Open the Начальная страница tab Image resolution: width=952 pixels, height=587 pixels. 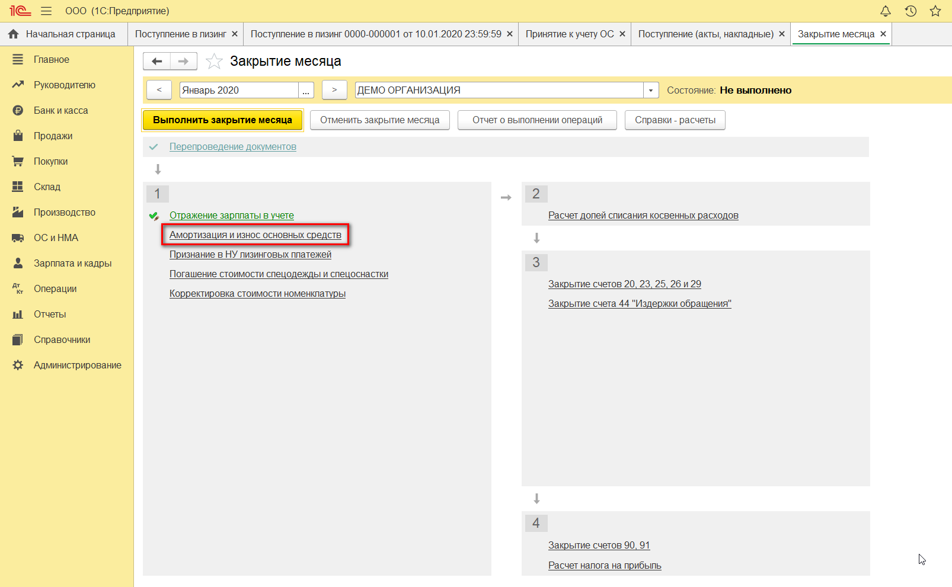click(63, 34)
